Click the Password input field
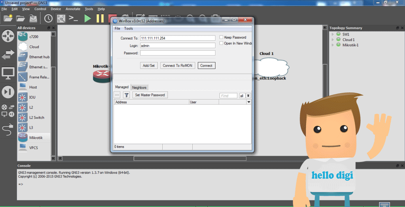This screenshot has height=207, width=405. (x=178, y=53)
